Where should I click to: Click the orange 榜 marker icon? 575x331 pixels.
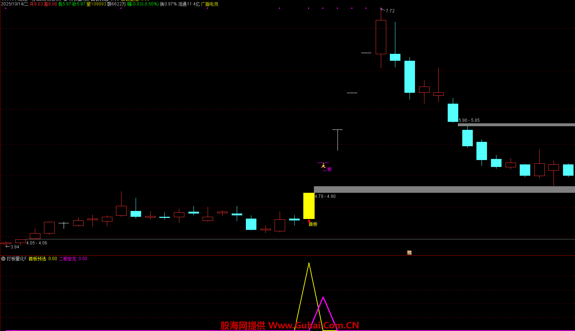(x=409, y=253)
